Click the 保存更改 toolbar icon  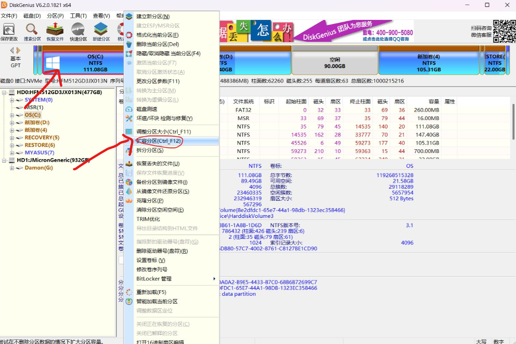[x=9, y=32]
